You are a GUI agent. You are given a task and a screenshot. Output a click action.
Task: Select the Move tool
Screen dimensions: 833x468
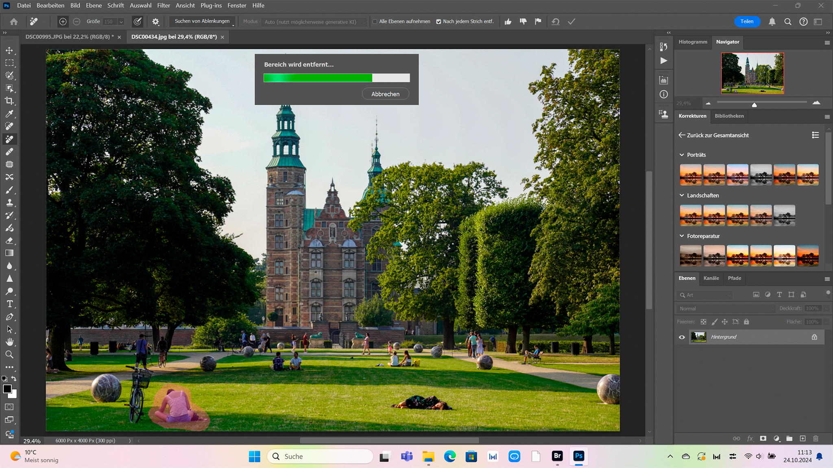9,50
